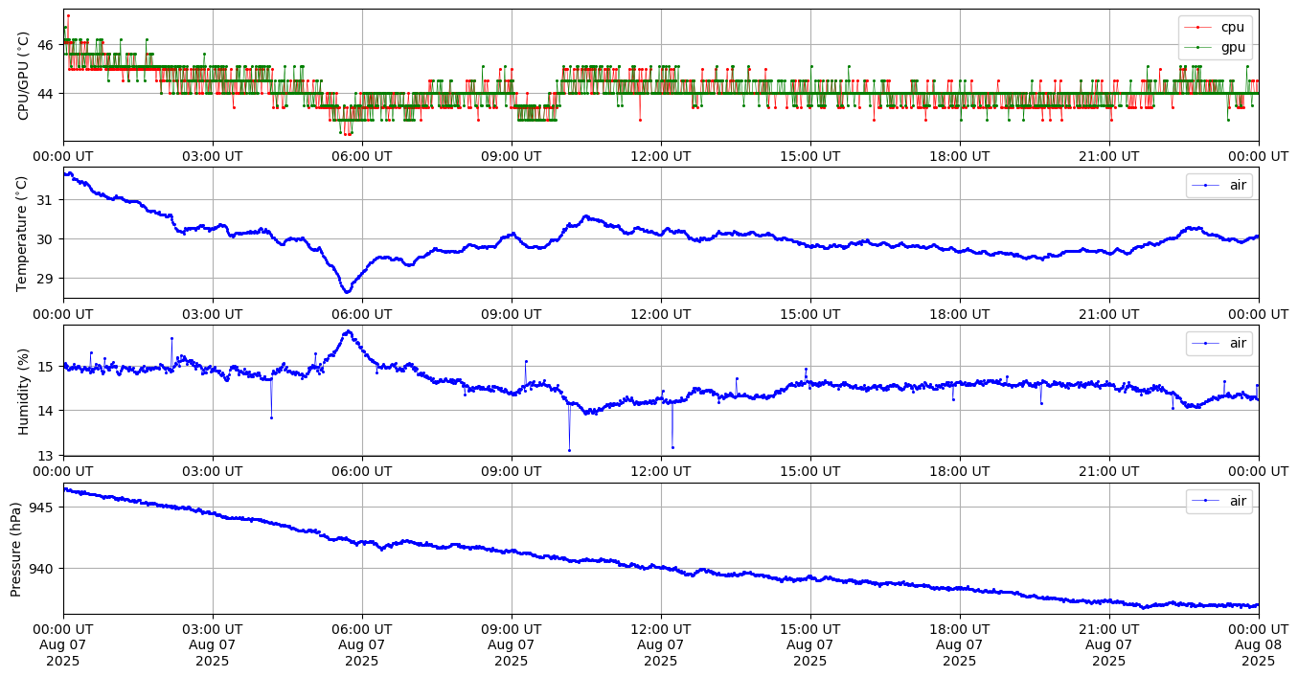Click the "Temperature (°C)" y-axis label
This screenshot has height=677, width=1298.
[x=24, y=233]
